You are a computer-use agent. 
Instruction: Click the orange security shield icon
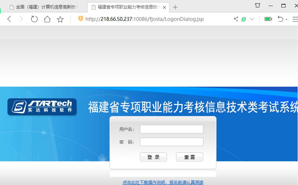(x=81, y=19)
